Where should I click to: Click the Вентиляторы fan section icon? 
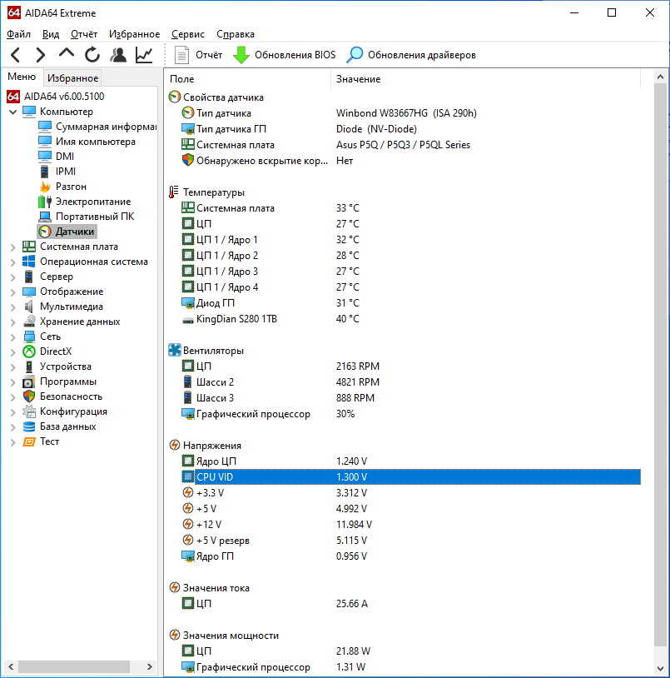[x=175, y=350]
